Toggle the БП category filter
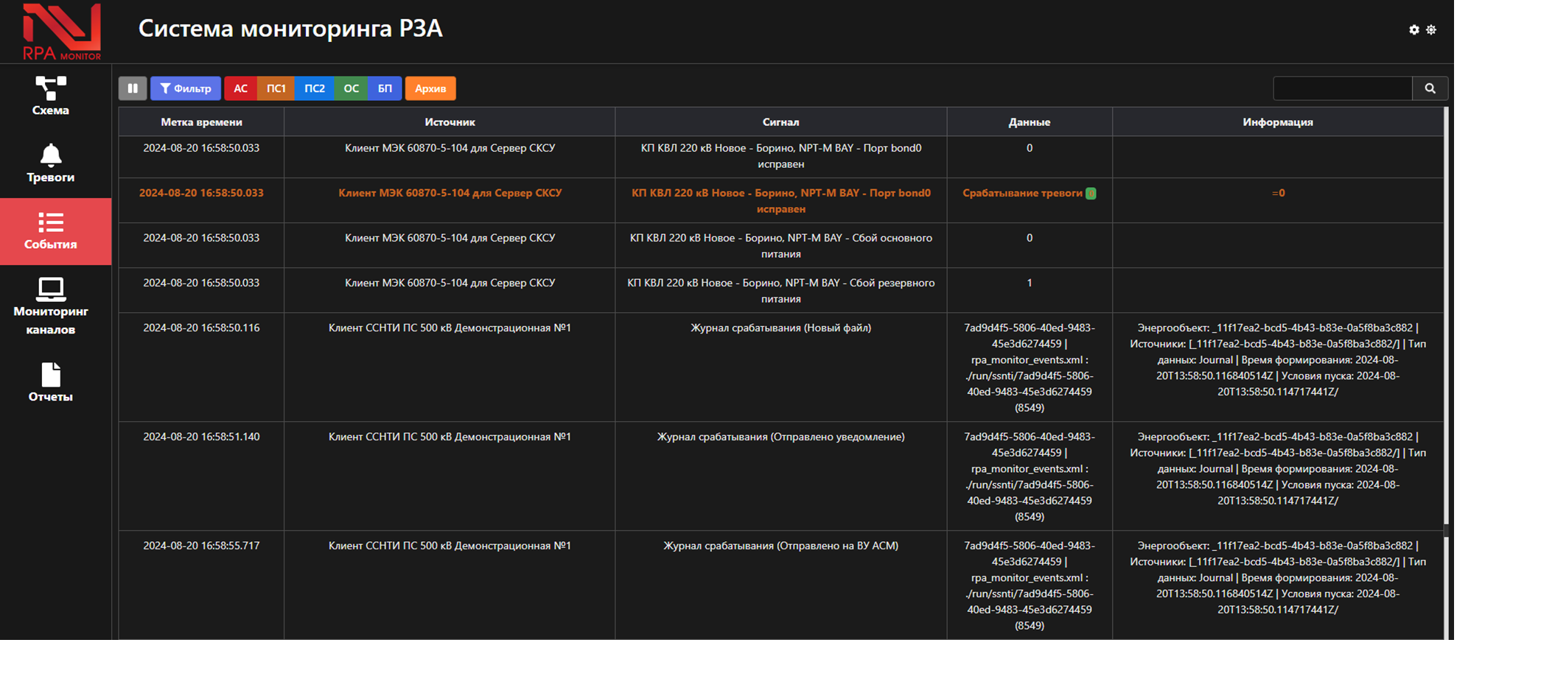The image size is (1541, 690). pyautogui.click(x=385, y=88)
